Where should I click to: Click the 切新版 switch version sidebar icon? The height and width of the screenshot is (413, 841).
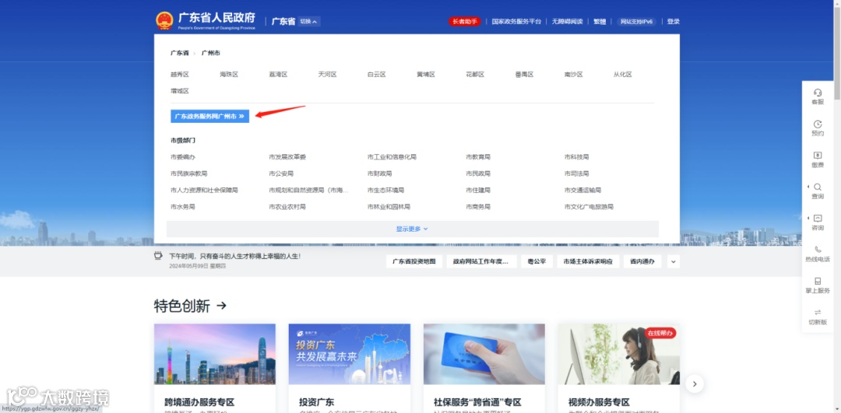coord(818,317)
